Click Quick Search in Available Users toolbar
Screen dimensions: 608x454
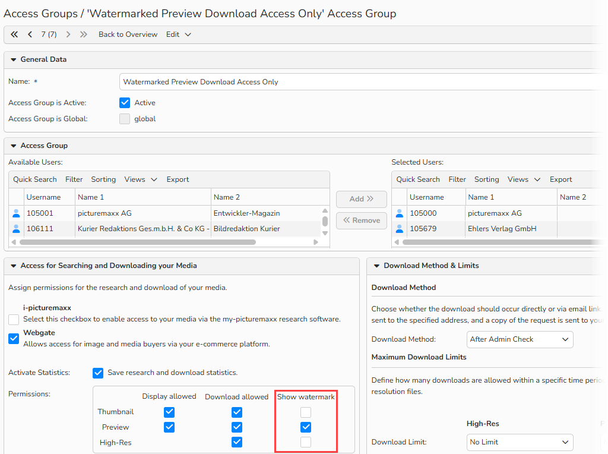(x=35, y=179)
